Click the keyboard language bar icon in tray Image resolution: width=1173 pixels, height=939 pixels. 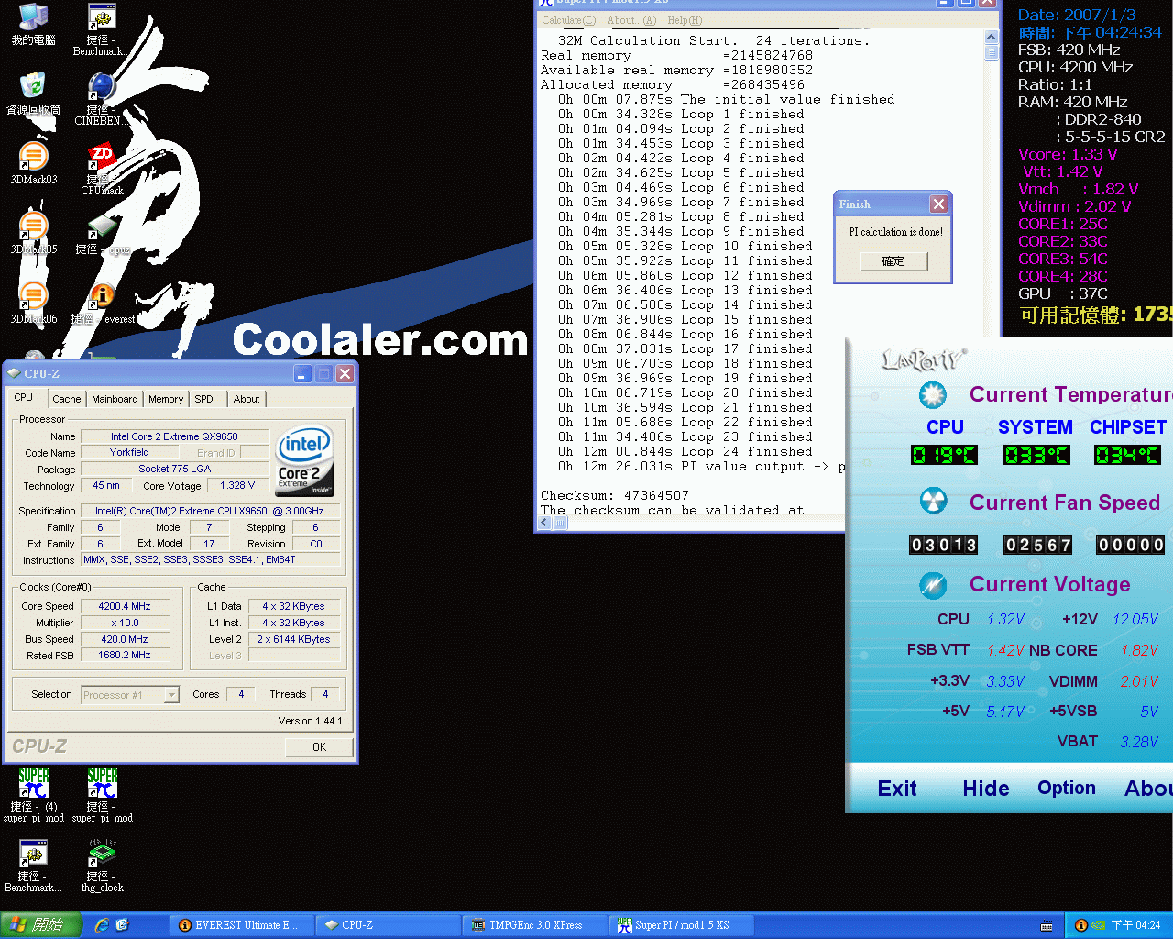point(1047,925)
